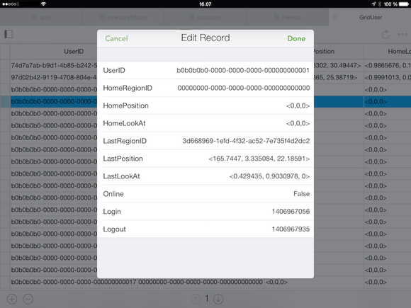Switch to the estateban tab
The height and width of the screenshot is (308, 411).
point(205,17)
